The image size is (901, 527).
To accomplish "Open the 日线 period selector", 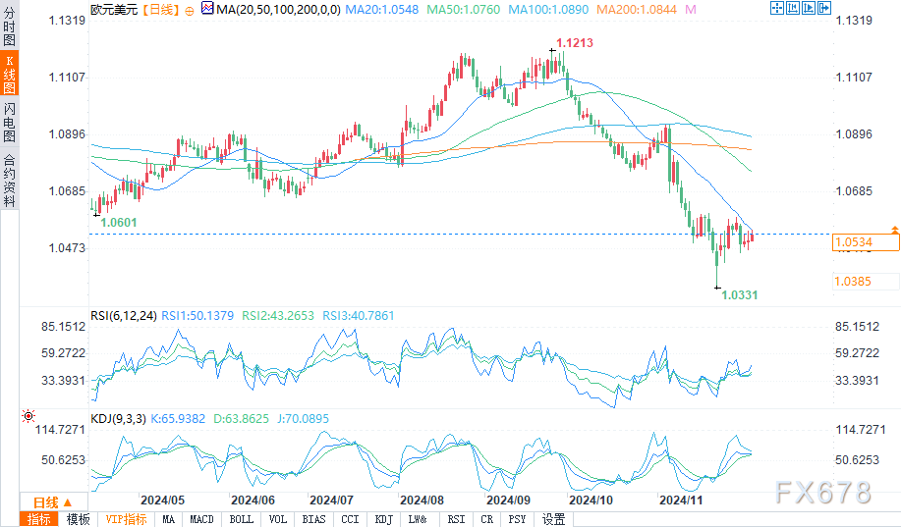I will tap(53, 502).
